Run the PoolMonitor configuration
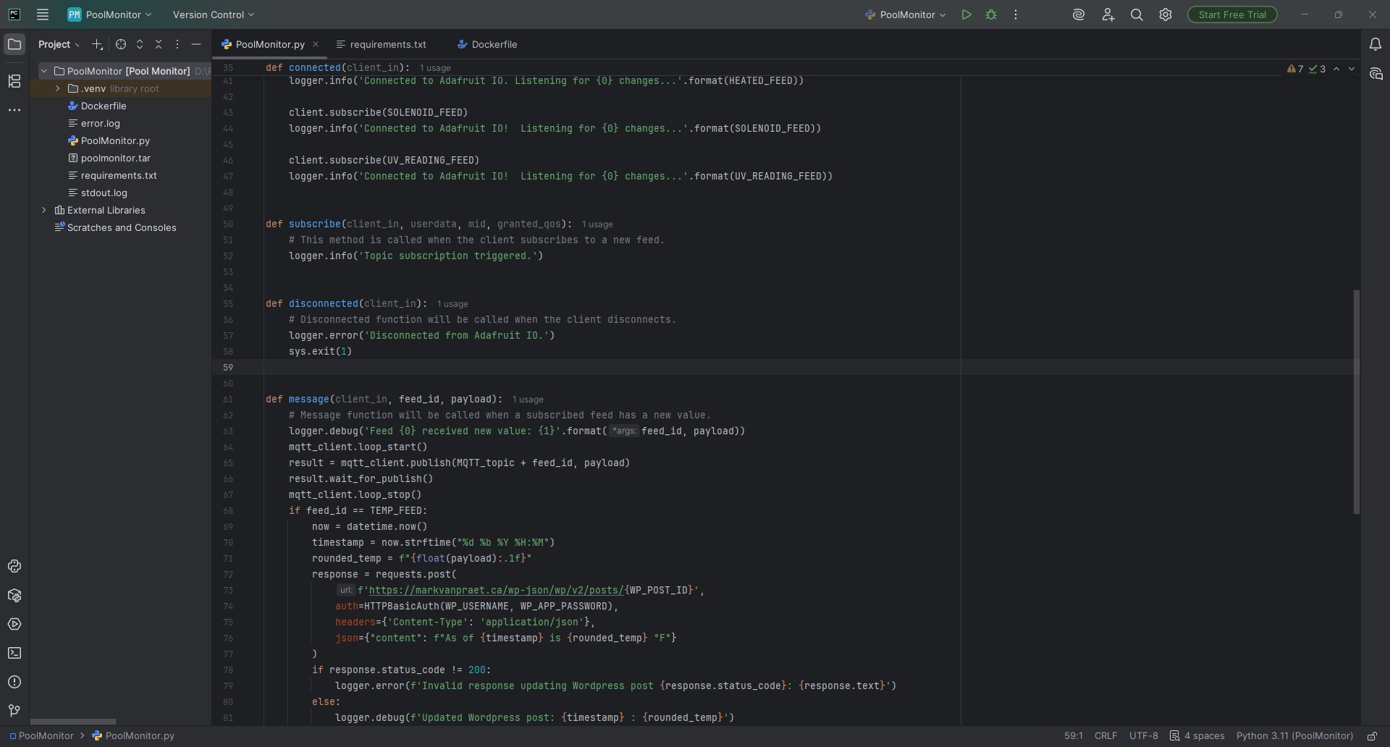Viewport: 1390px width, 747px height. point(966,14)
